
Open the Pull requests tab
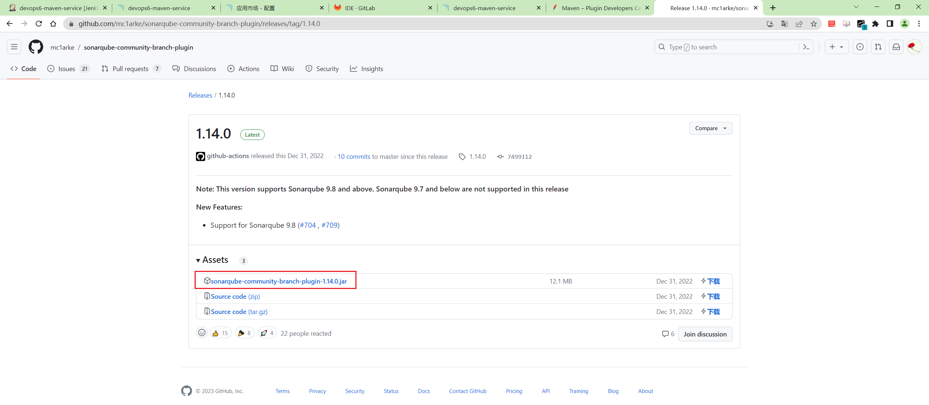tap(131, 69)
